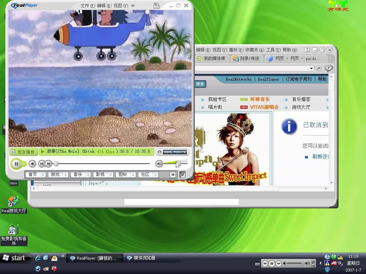
Task: Open the 环球音乐 link
Action: pyautogui.click(x=260, y=99)
